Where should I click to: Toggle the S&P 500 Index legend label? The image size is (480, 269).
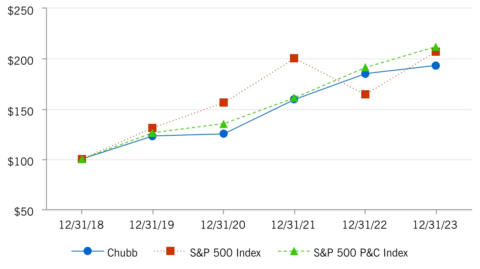click(225, 253)
